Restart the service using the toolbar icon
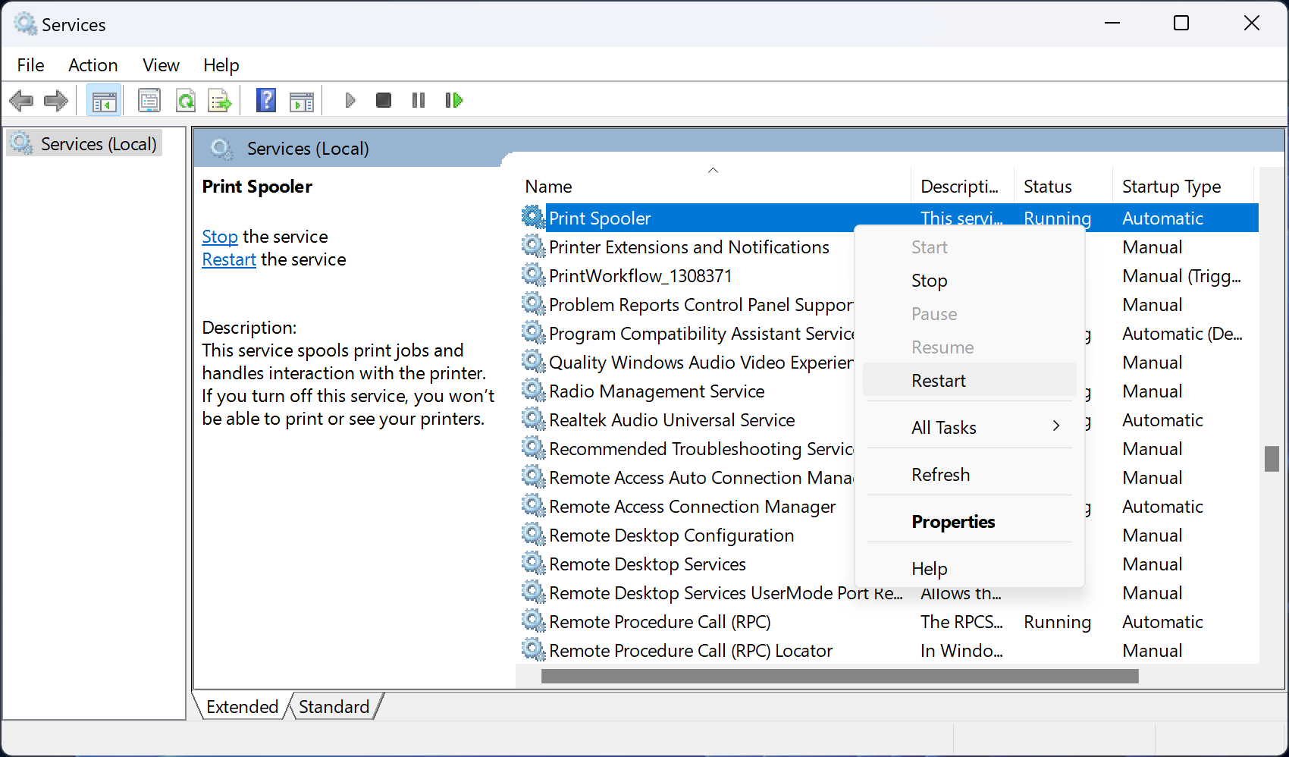Screen dimensions: 1289x757 click(x=453, y=99)
